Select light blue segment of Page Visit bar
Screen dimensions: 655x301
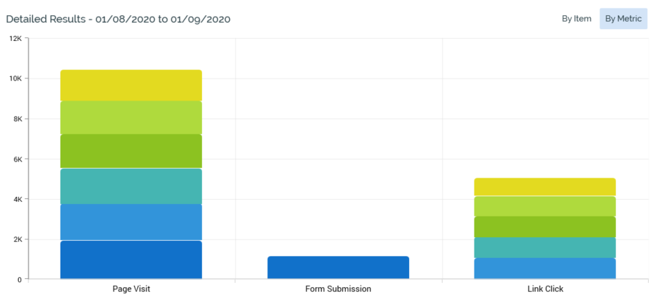(131, 221)
